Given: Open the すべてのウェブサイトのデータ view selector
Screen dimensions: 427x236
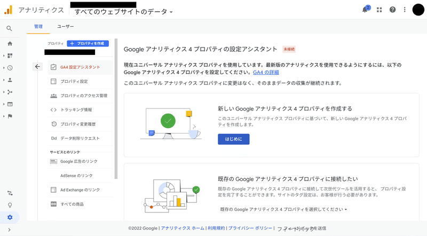Looking at the screenshot, I should tap(124, 12).
